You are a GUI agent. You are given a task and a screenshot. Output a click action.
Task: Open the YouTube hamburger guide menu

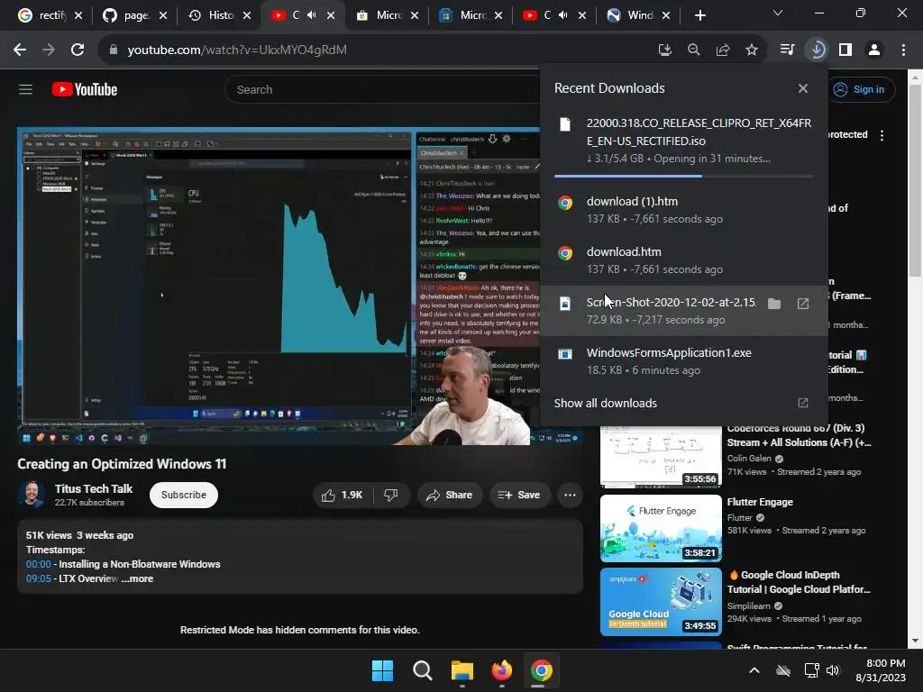click(25, 89)
